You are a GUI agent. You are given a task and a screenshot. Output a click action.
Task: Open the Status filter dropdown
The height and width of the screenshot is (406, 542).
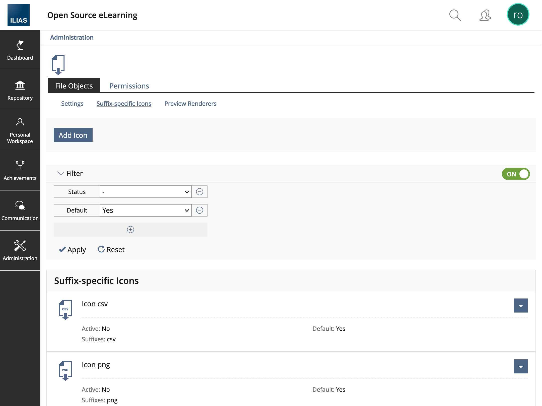coord(146,192)
